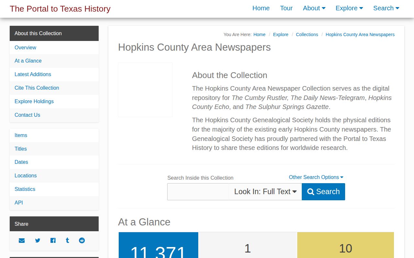414x258 pixels.
Task: Share collection on Facebook
Action: click(x=53, y=240)
